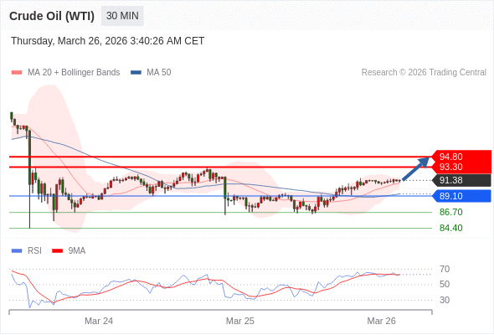Click the Research © 2026 Trading Central credit
This screenshot has height=335, width=494.
tap(424, 73)
